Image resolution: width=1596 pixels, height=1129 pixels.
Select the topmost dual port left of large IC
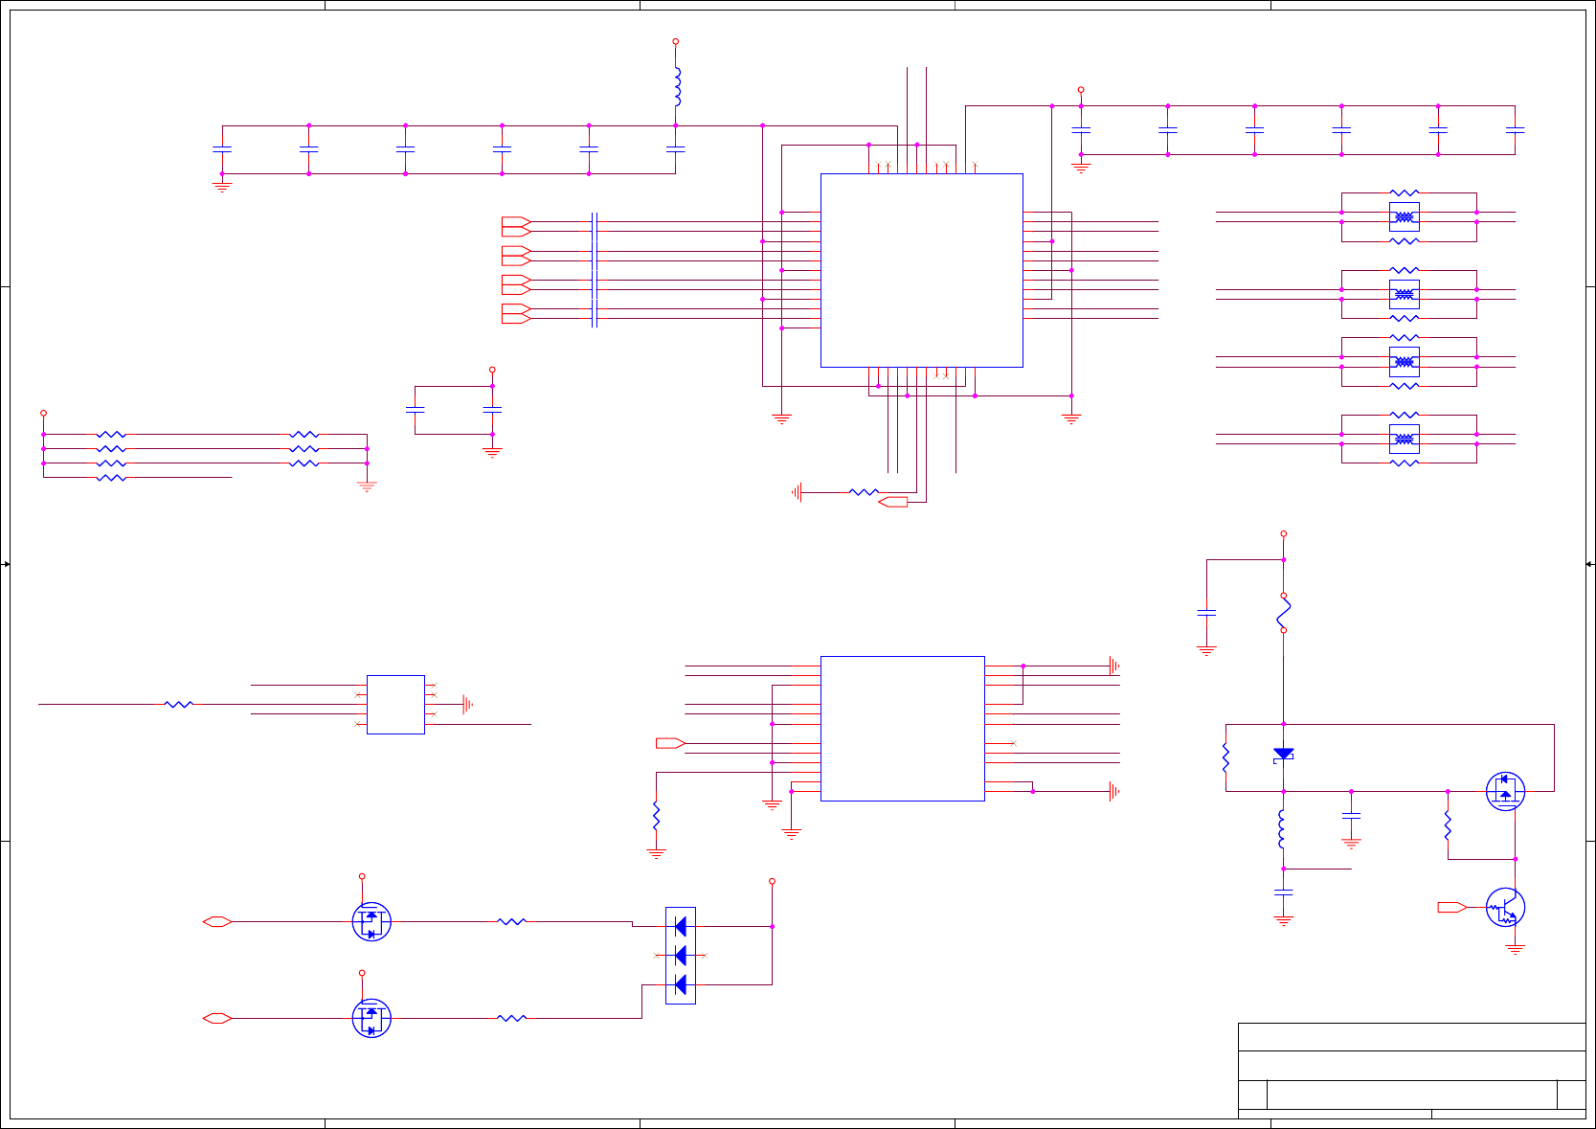coord(516,226)
